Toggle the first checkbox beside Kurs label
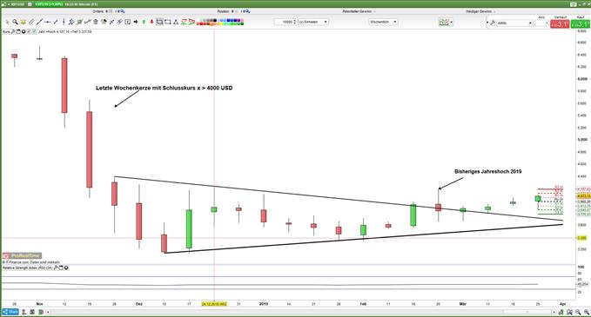 [29, 31]
